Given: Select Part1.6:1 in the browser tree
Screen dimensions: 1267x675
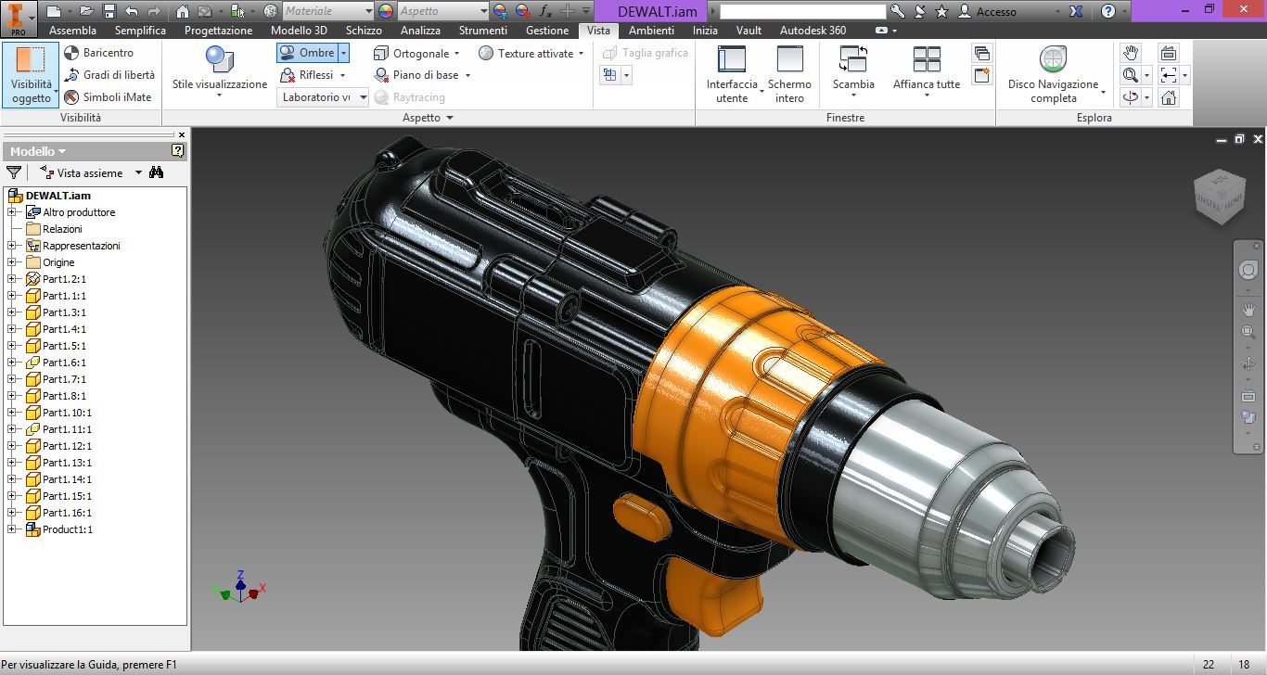Looking at the screenshot, I should 64,363.
